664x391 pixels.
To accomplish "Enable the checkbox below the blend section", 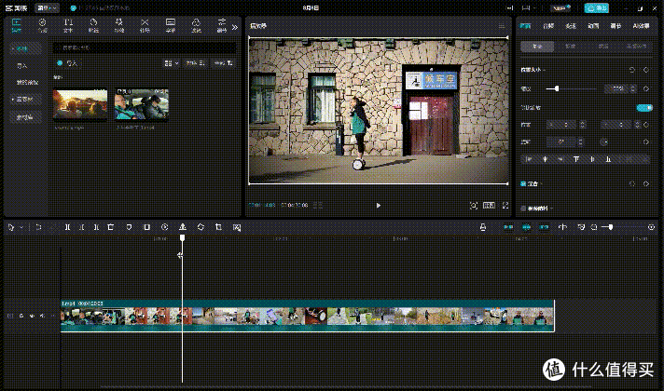I will [x=523, y=209].
